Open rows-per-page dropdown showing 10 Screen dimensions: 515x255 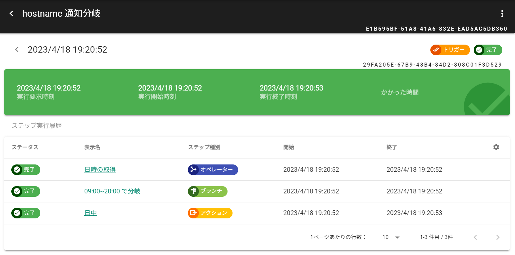tap(392, 237)
